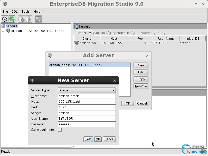This screenshot has width=208, height=156.
Task: Click the Nickname input field
Action: click(x=87, y=96)
